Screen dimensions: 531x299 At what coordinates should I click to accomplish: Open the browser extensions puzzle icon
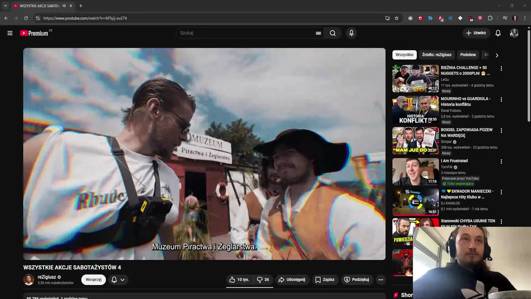(490, 18)
